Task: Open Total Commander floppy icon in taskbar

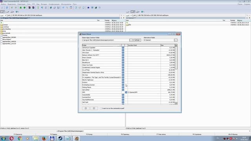Action: [52, 138]
